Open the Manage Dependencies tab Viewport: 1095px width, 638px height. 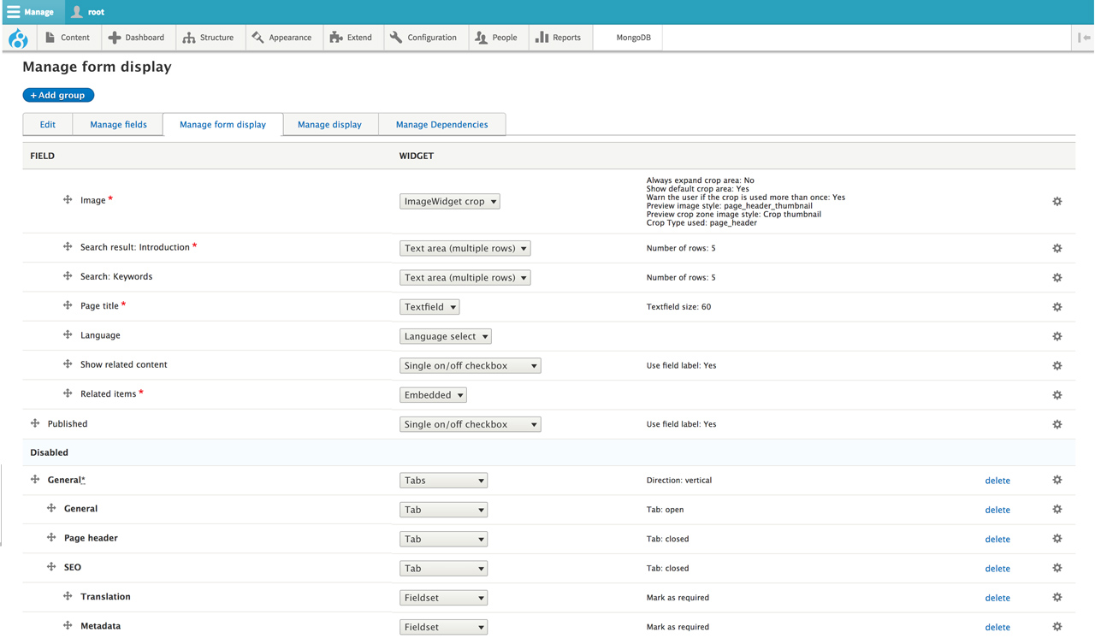[441, 125]
